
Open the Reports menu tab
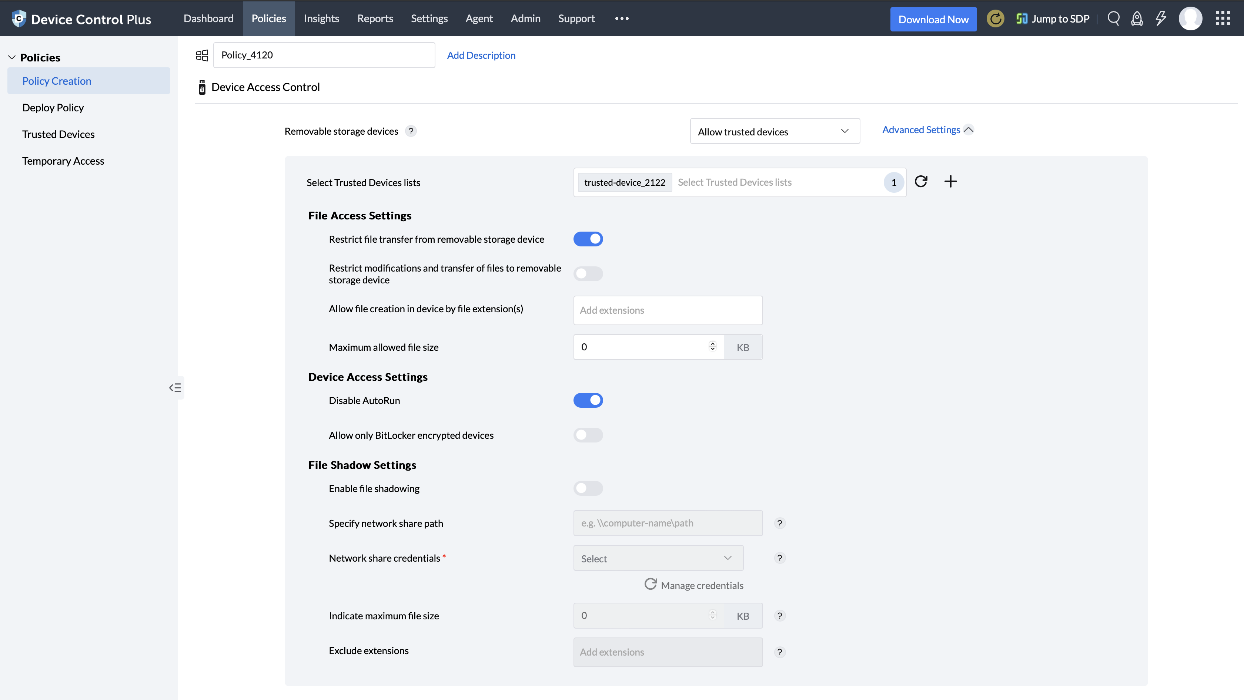pyautogui.click(x=375, y=18)
